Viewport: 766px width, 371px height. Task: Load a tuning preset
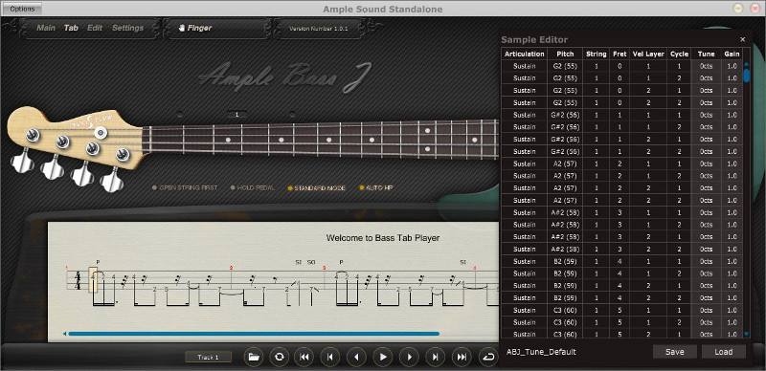coord(724,352)
